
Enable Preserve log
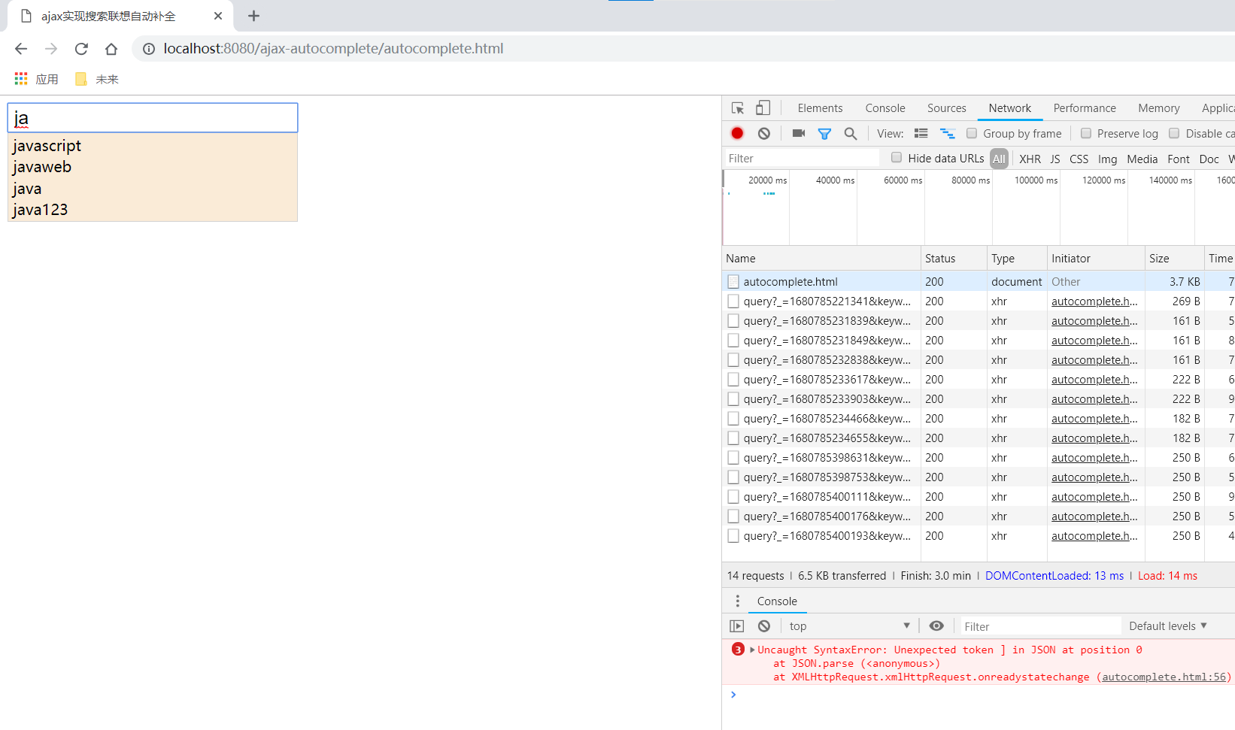tap(1086, 133)
